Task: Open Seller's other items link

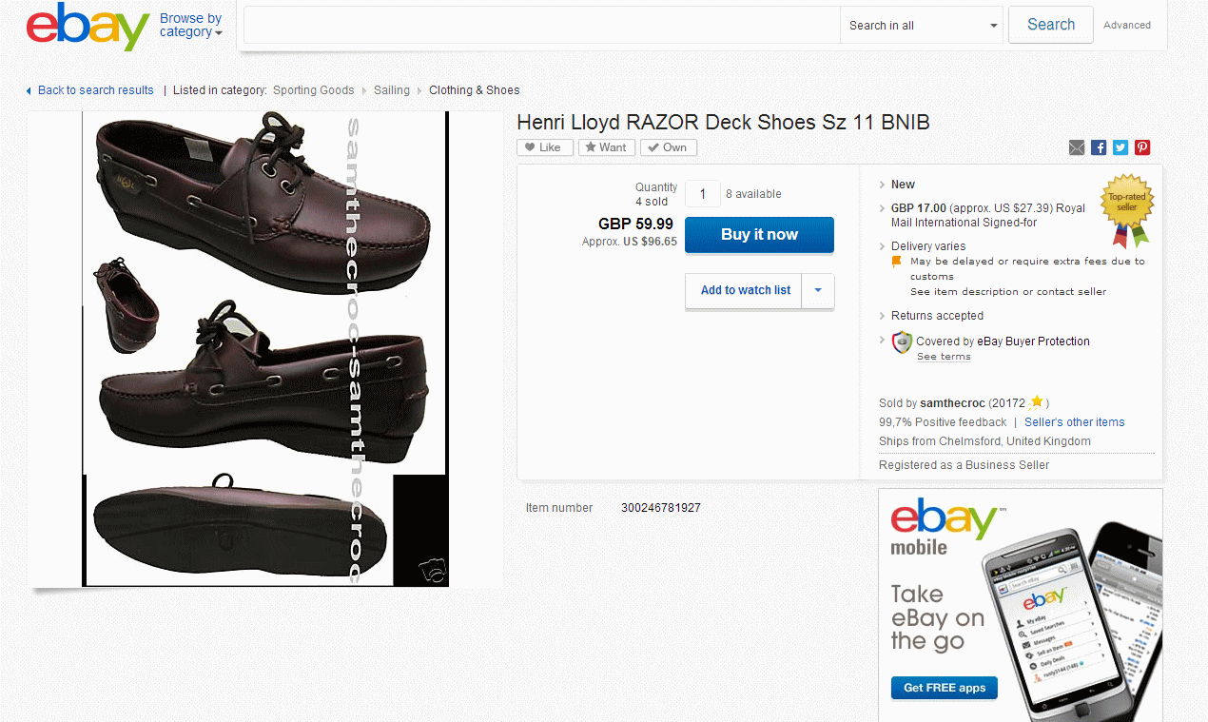Action: point(1074,422)
